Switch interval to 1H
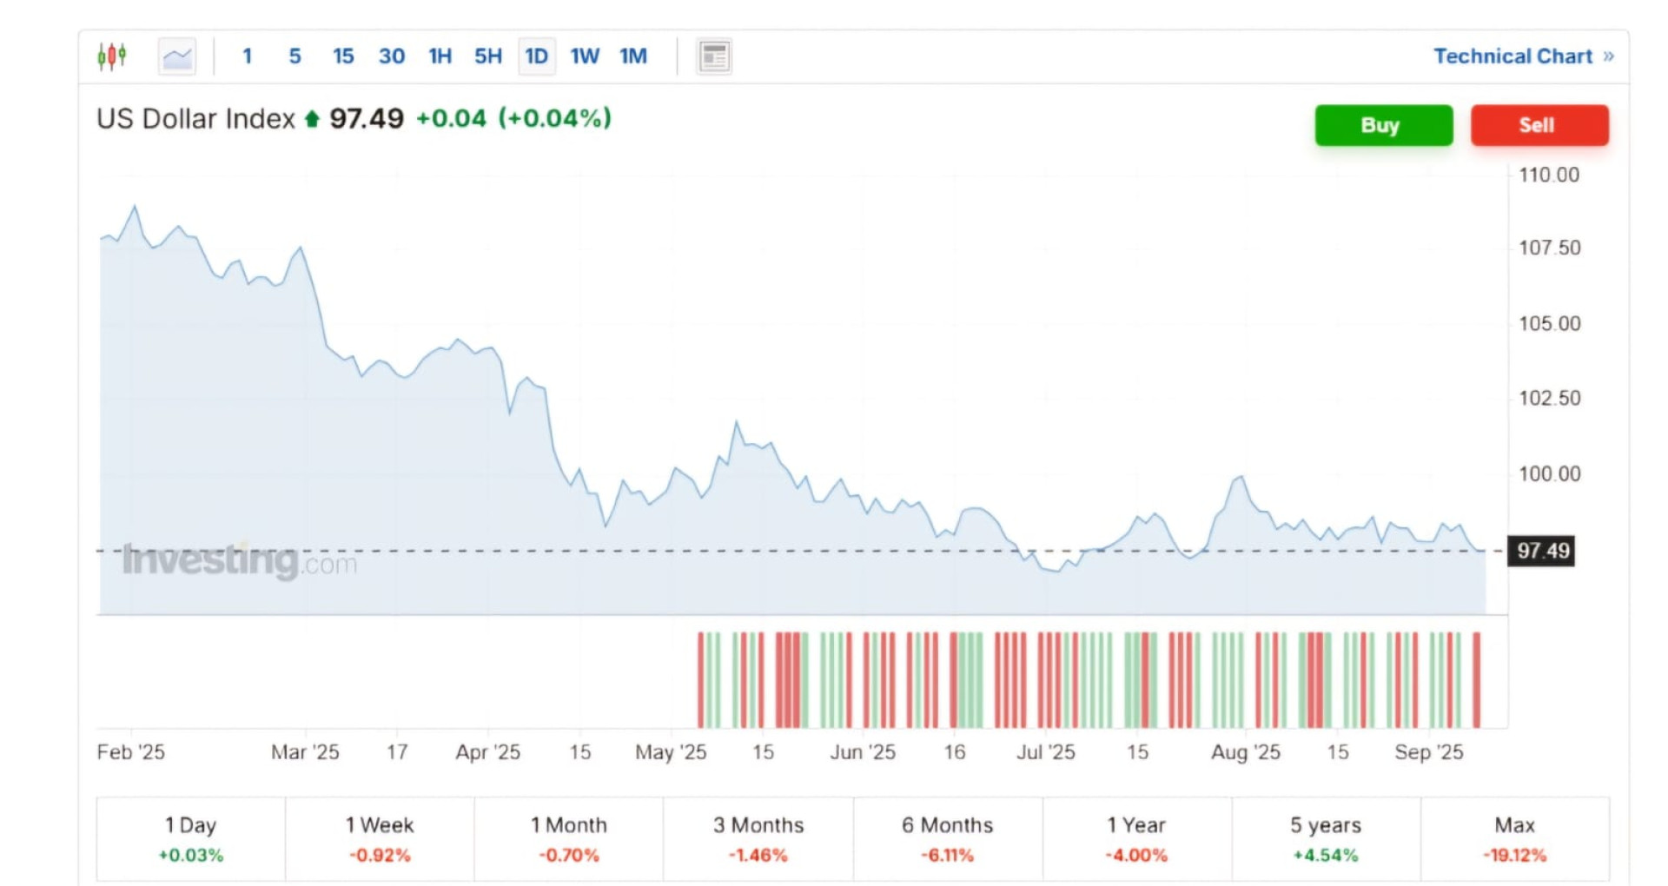Viewport: 1668px width, 886px height. click(440, 56)
